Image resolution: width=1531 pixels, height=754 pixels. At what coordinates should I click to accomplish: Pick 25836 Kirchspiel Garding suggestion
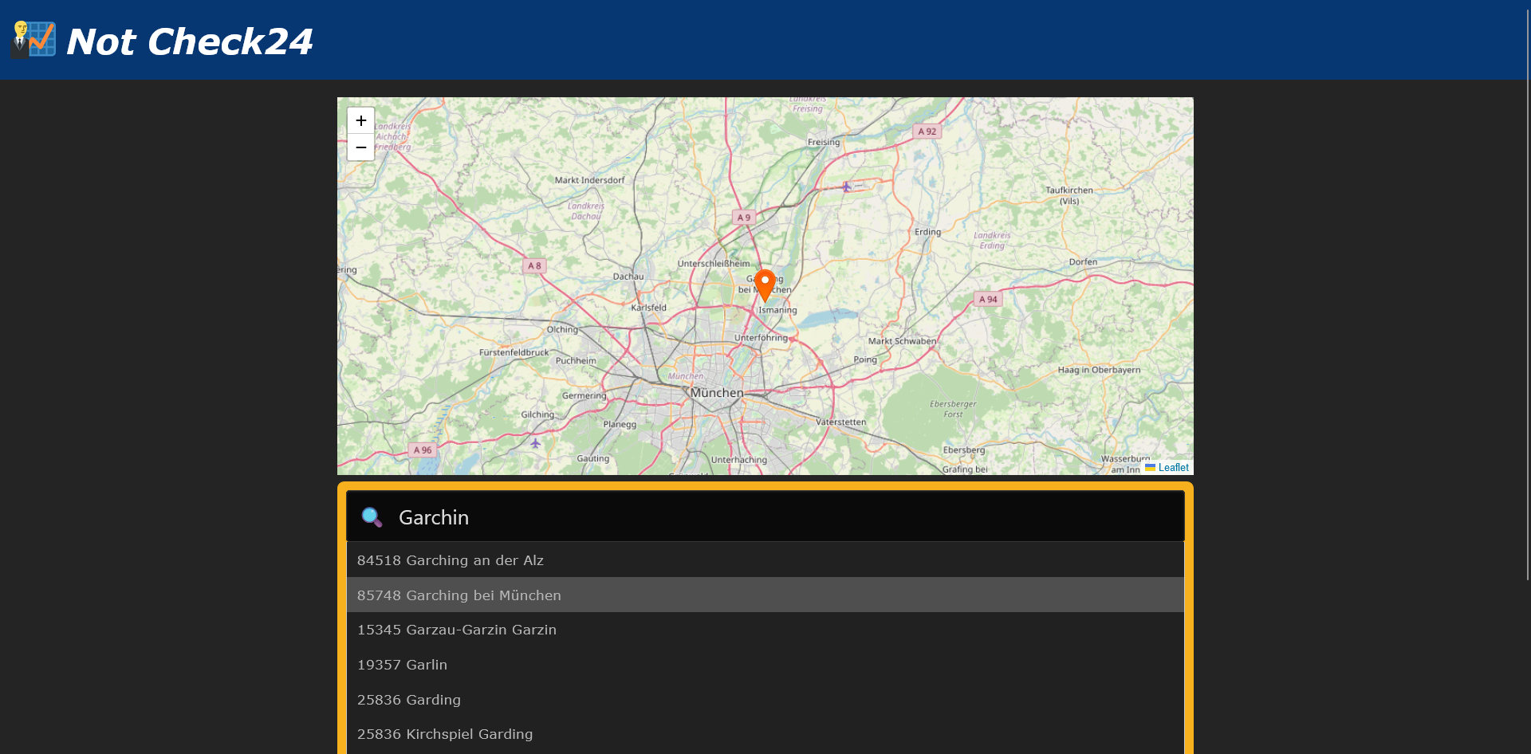pos(765,734)
